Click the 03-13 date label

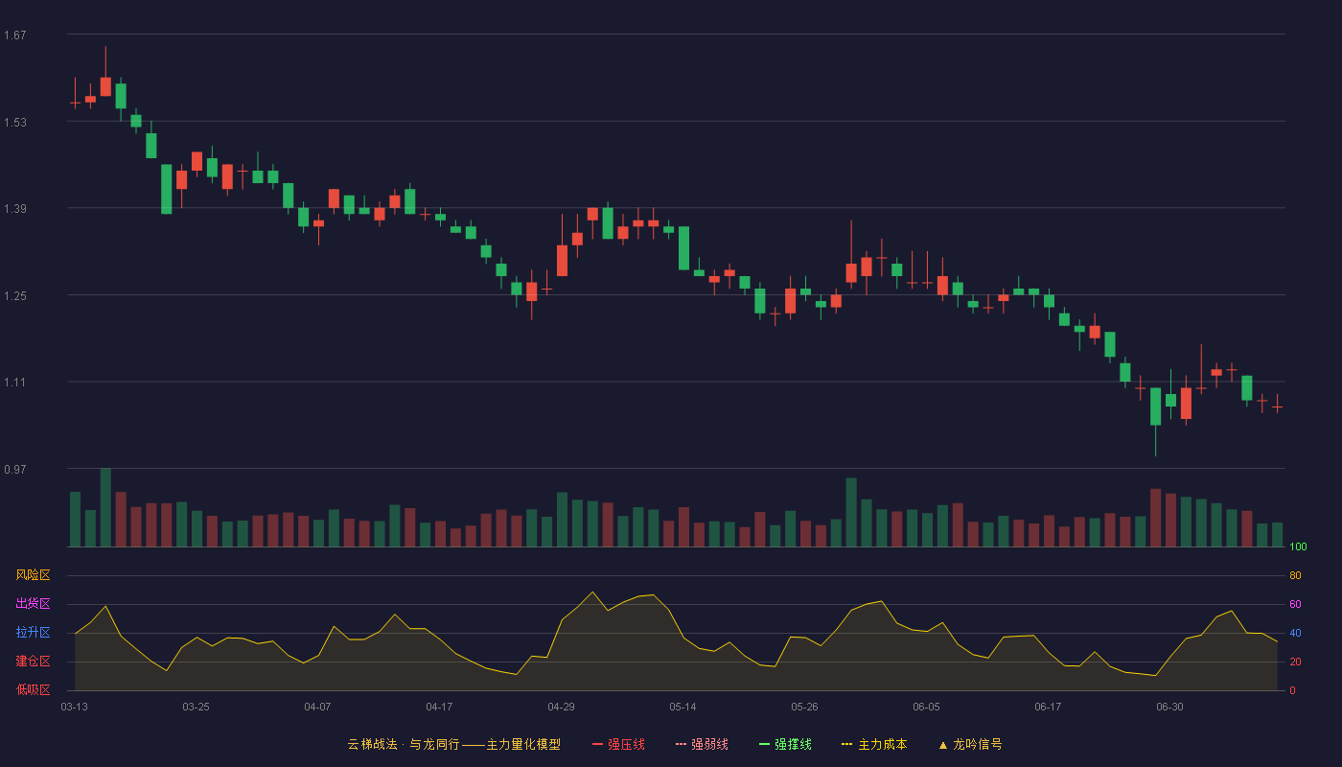74,707
